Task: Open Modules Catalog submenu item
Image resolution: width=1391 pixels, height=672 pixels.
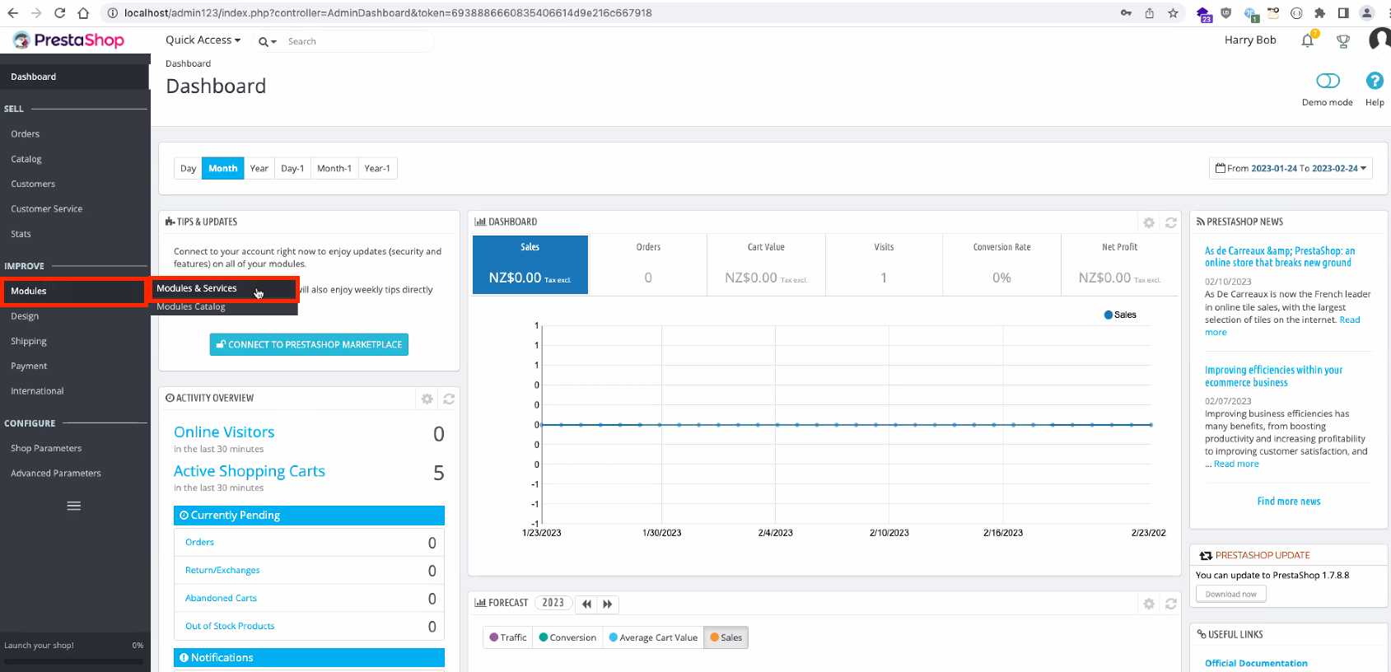Action: click(x=191, y=306)
